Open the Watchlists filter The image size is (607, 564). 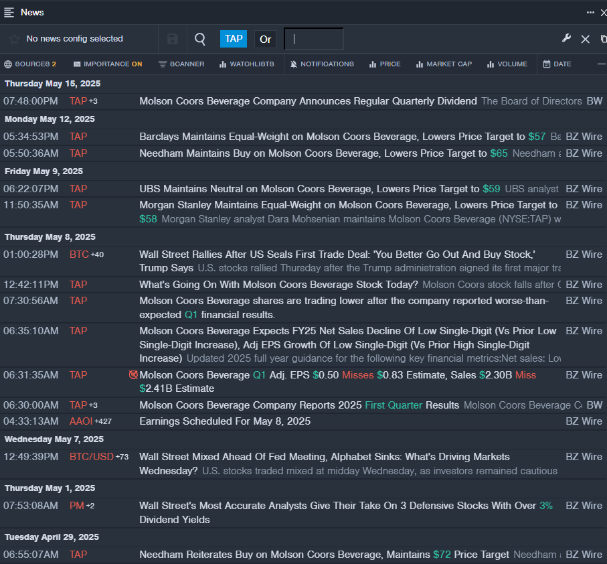(246, 64)
